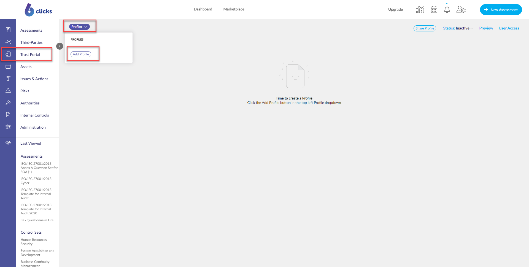
Task: Open the Internal Controls document icon
Action: coord(8,115)
